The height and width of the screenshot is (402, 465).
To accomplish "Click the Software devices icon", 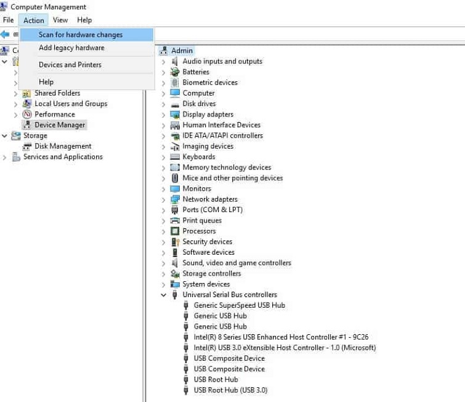I will 175,252.
